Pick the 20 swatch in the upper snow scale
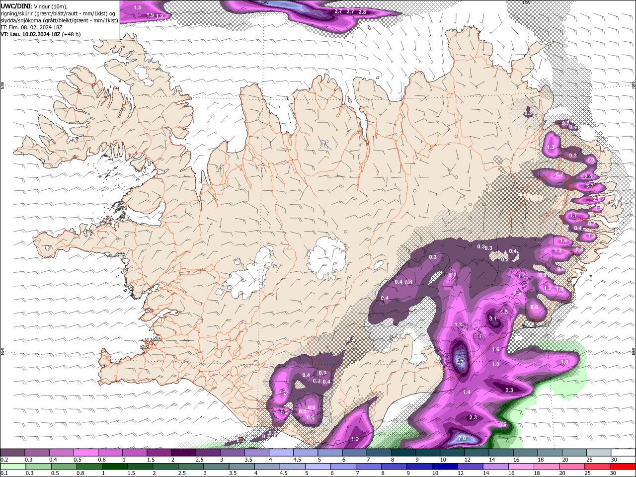Viewport: 636px width, 477px height. (x=574, y=453)
